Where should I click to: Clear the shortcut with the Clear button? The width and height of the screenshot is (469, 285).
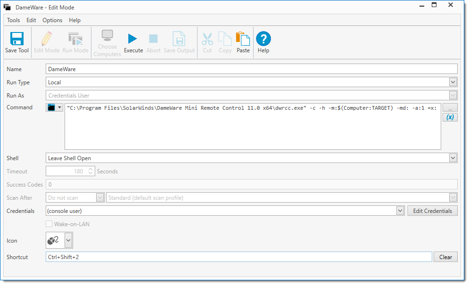[445, 257]
